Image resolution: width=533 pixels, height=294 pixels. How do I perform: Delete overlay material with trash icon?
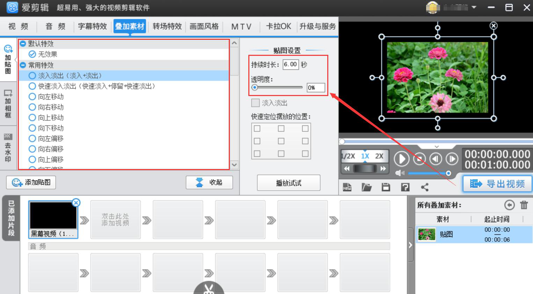pyautogui.click(x=524, y=205)
